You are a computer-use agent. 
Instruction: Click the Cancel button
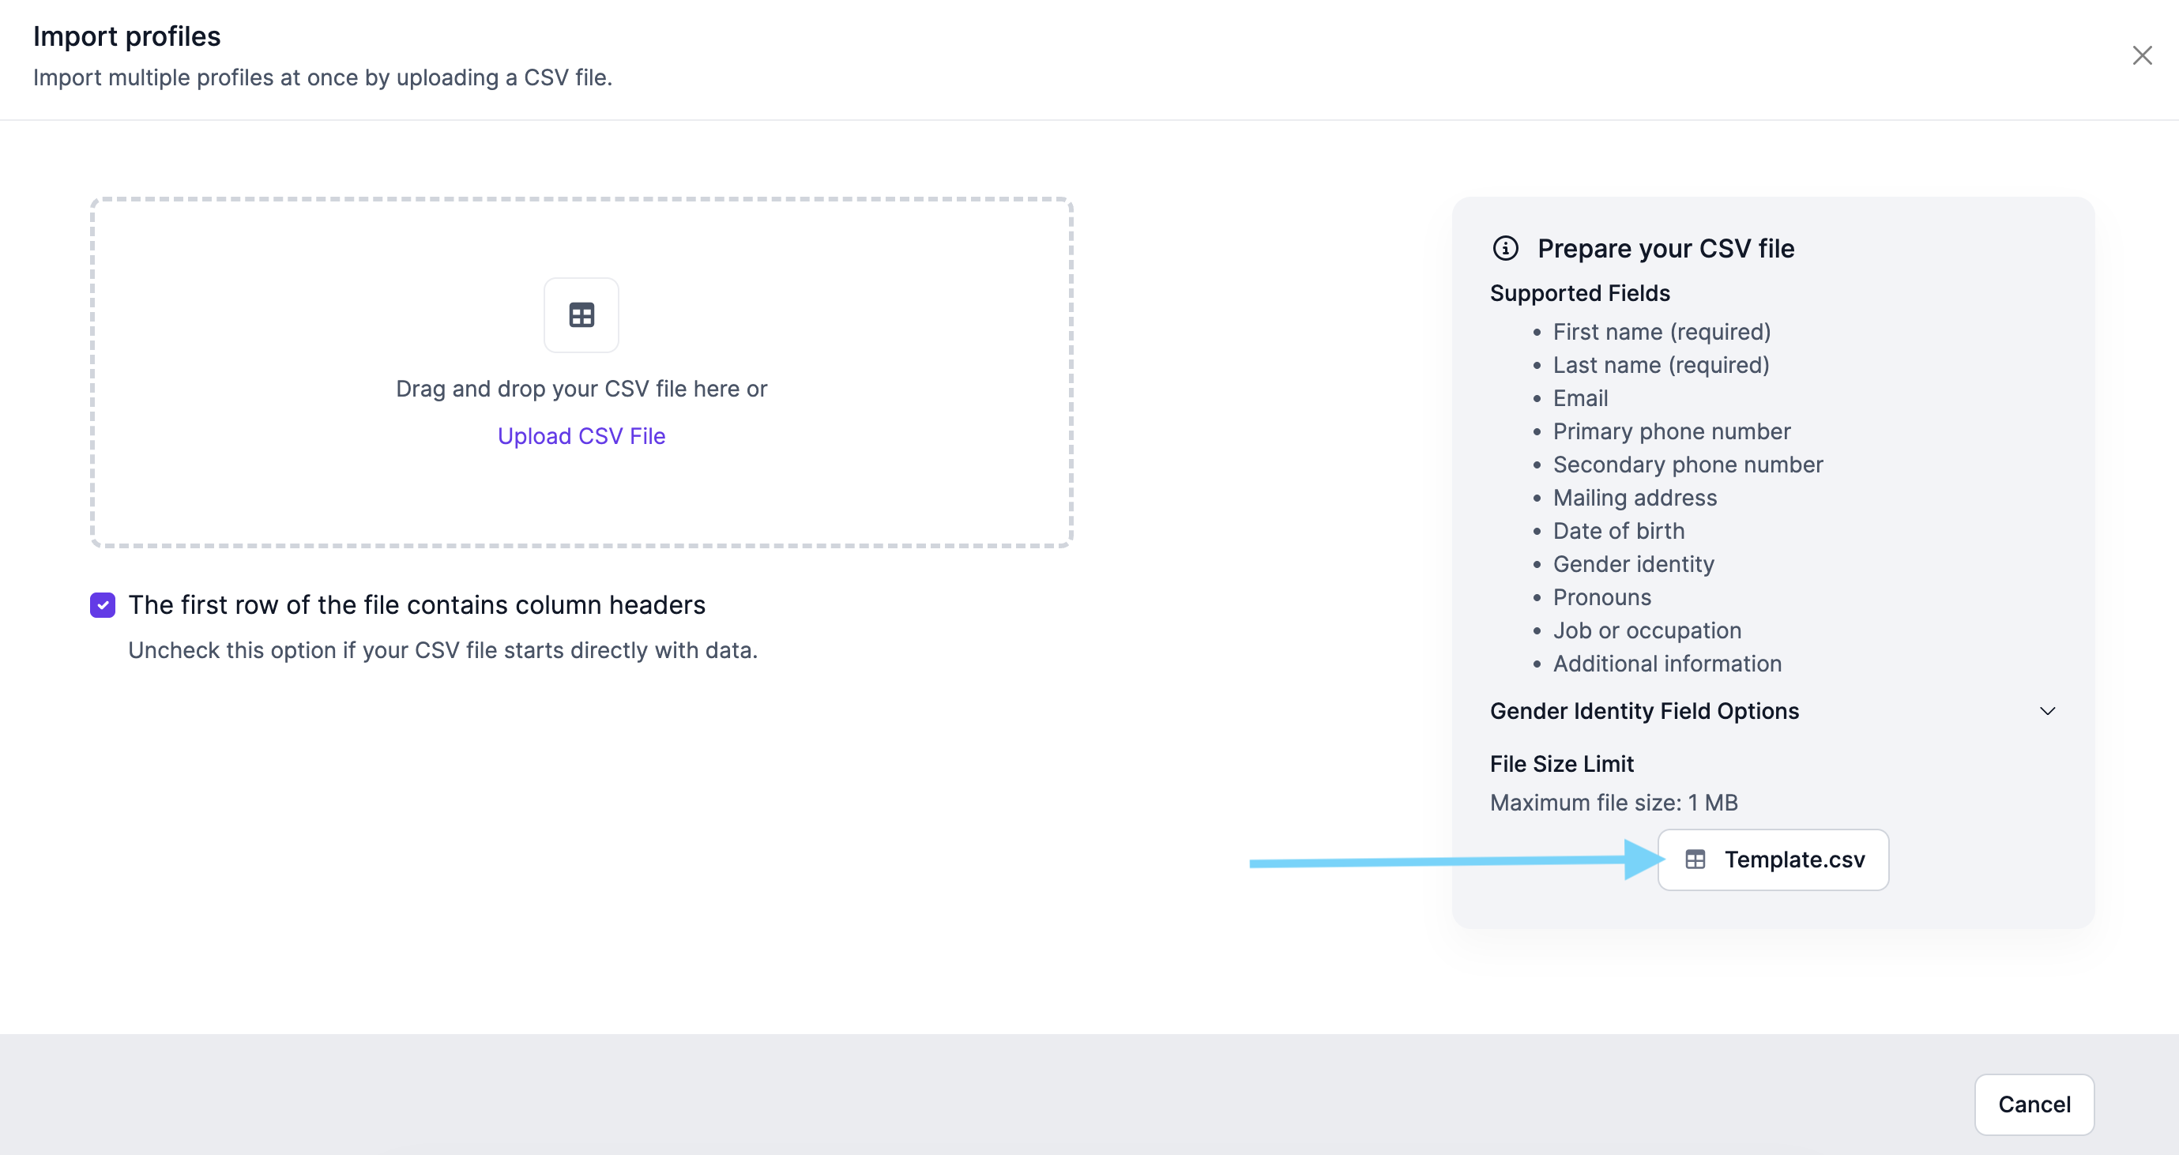pyautogui.click(x=2034, y=1104)
